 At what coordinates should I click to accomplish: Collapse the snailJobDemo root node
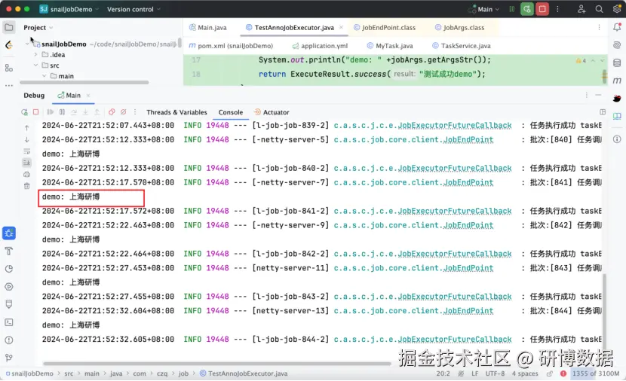(27, 44)
